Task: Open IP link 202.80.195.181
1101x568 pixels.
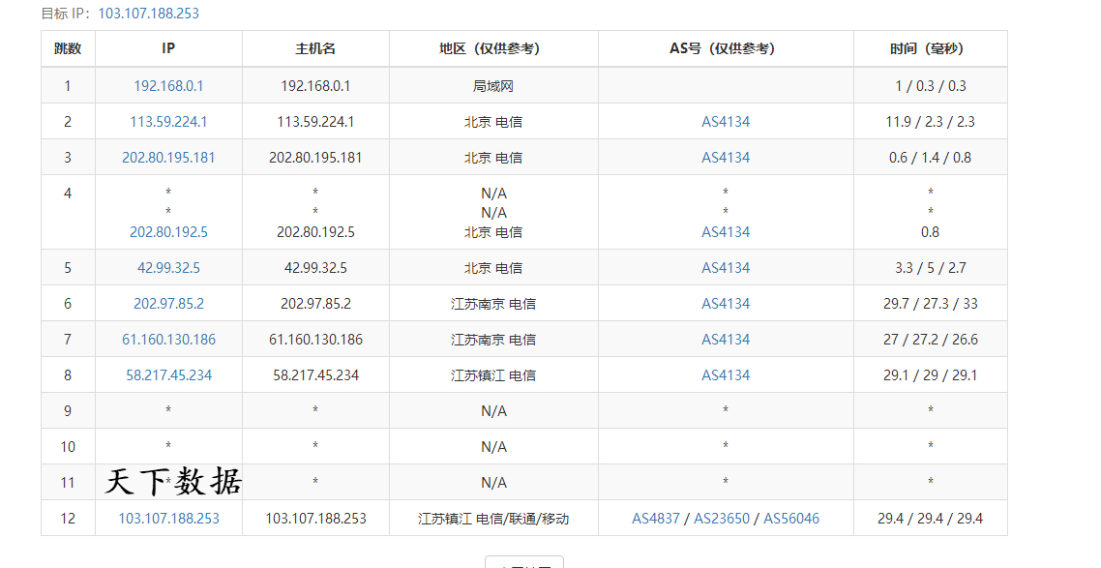Action: tap(168, 158)
